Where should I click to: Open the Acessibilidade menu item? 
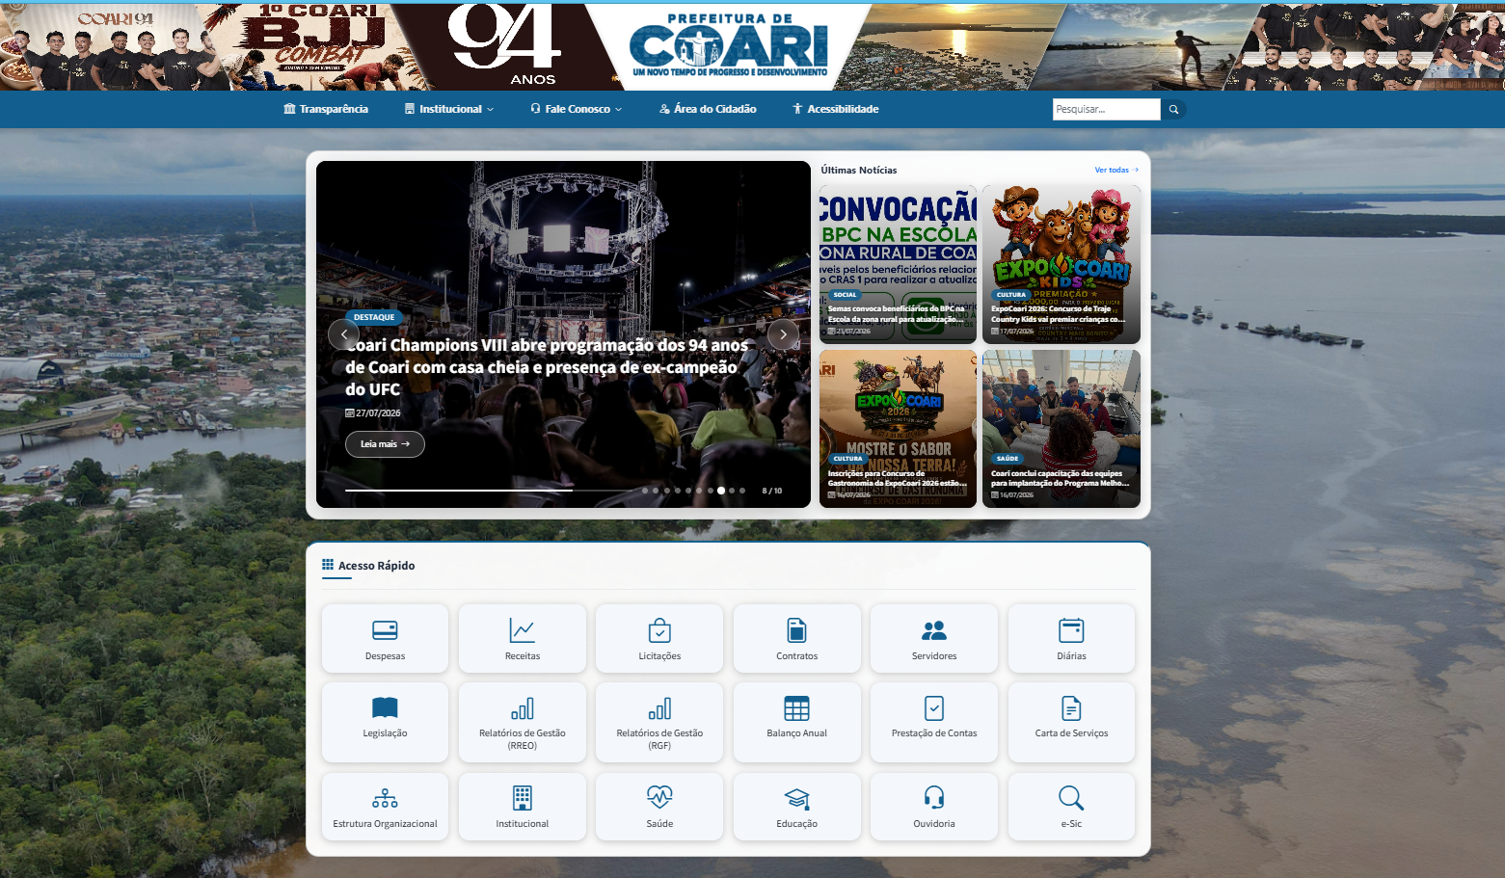coord(835,109)
